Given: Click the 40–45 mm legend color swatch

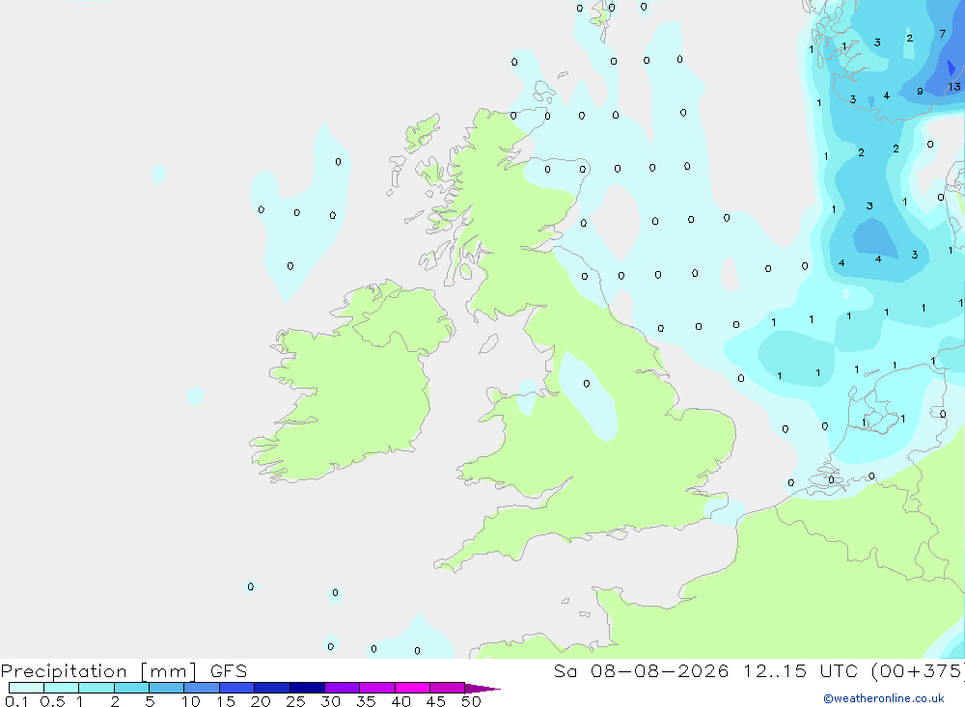Looking at the screenshot, I should 412,688.
